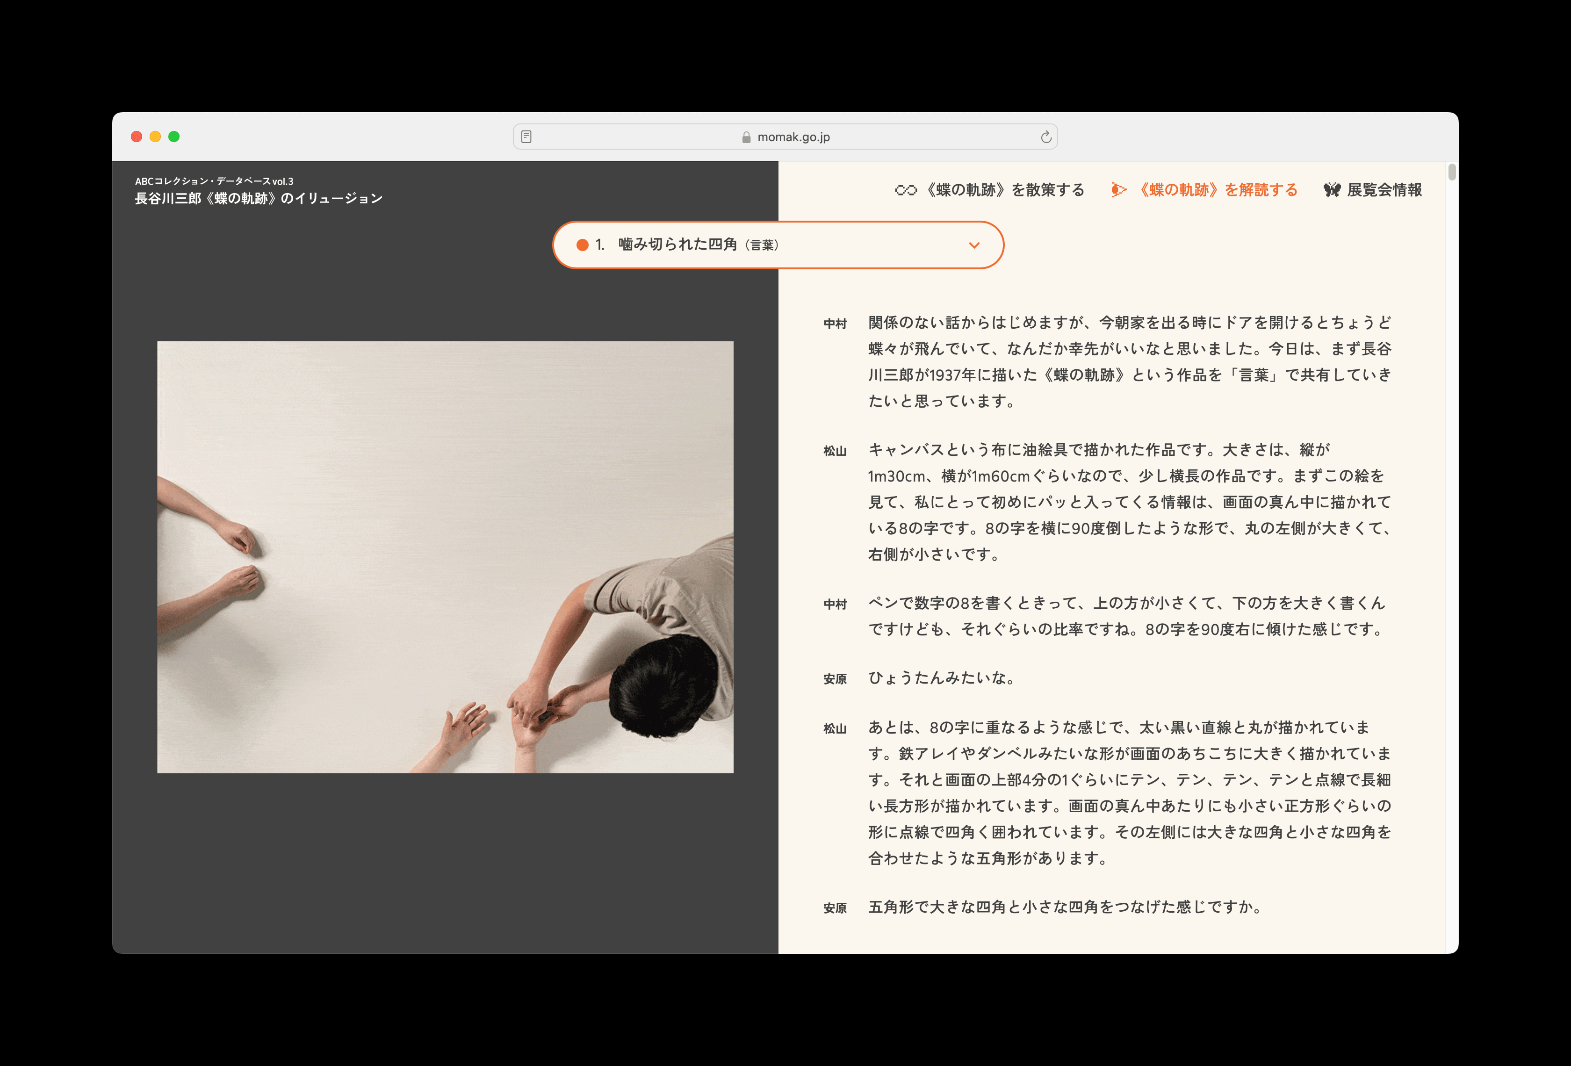The height and width of the screenshot is (1066, 1571).
Task: Click site title 長谷川三郎《蝶の軌跡》のイリュージョン
Action: click(258, 198)
